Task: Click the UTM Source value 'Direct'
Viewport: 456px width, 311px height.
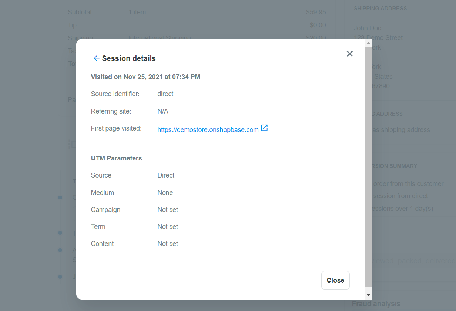Action: pyautogui.click(x=166, y=175)
